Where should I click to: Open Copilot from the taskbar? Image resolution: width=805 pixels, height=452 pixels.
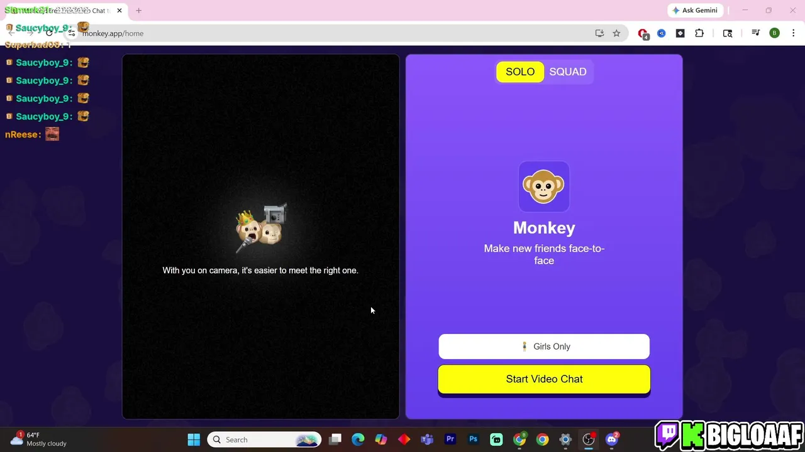[381, 439]
